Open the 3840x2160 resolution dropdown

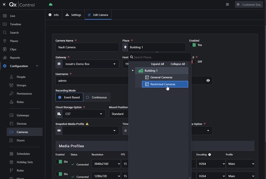point(106,164)
